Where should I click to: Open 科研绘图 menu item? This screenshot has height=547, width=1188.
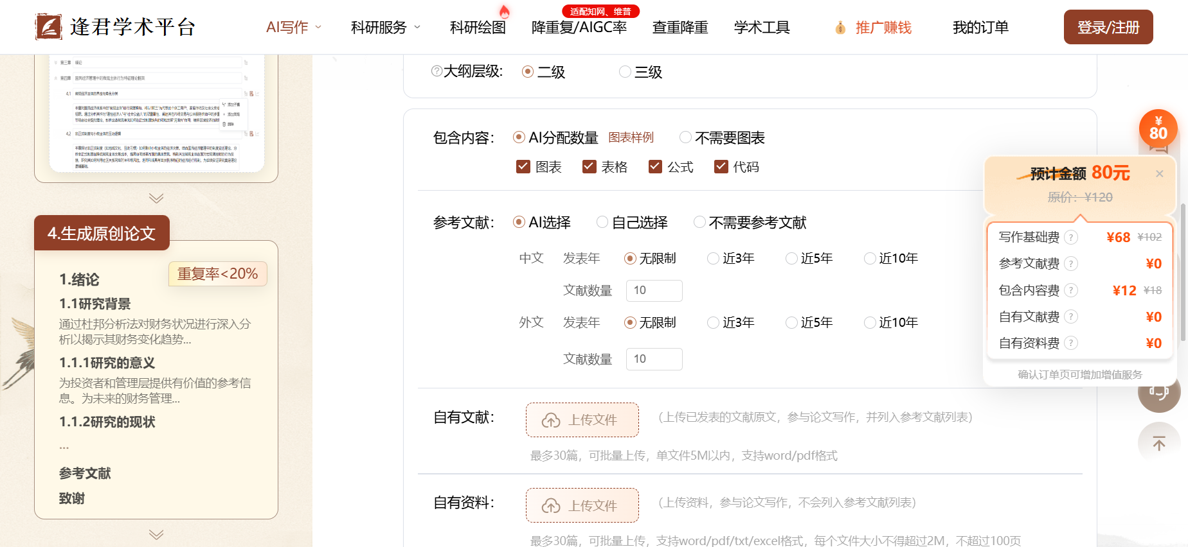(478, 28)
